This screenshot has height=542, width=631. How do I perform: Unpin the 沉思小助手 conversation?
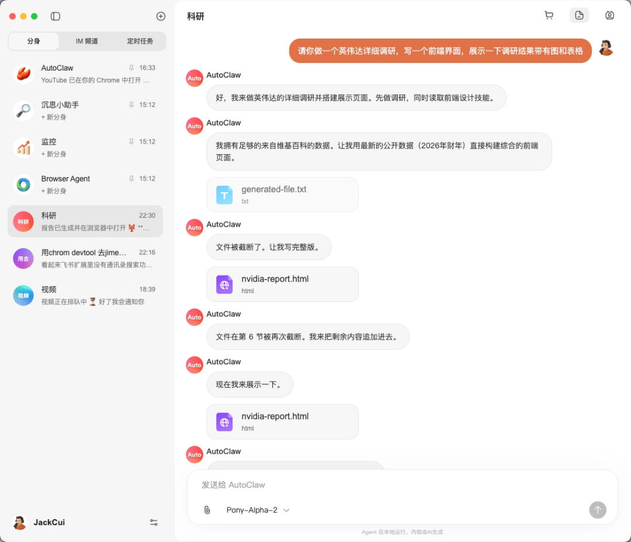tap(131, 105)
